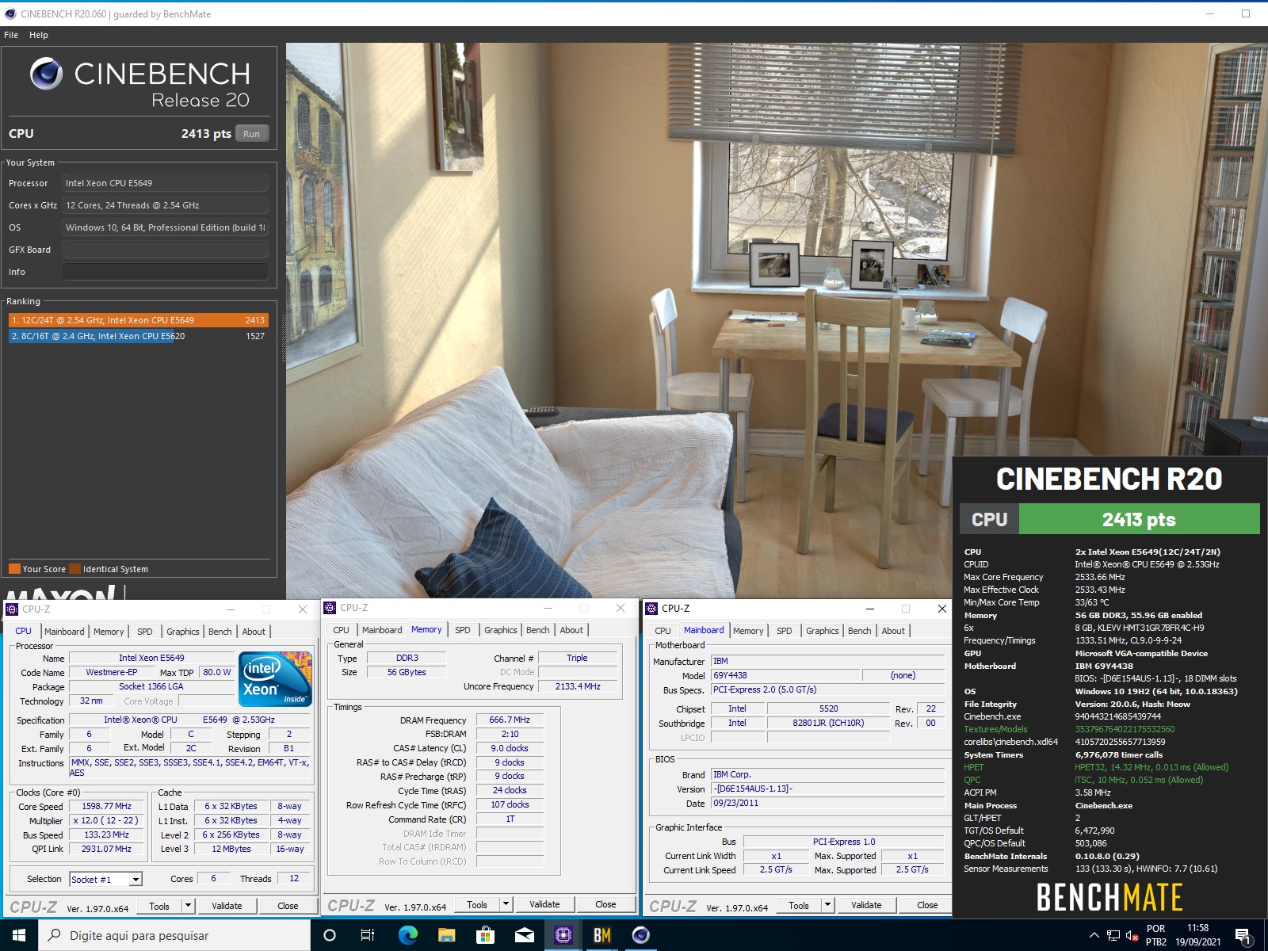
Task: Open notification center icon
Action: (1244, 936)
